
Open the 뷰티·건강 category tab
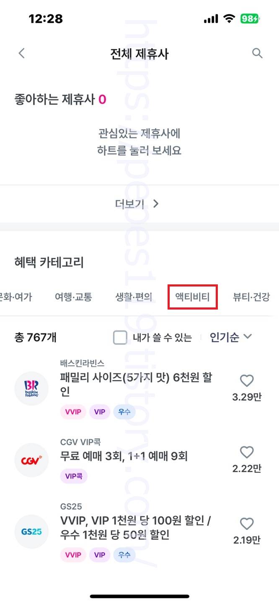point(251,297)
